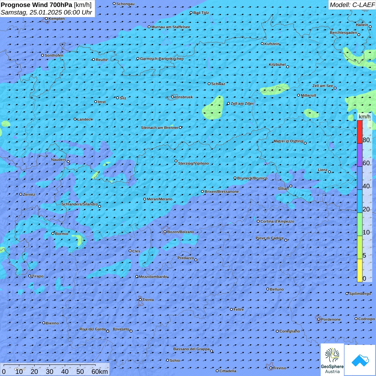The width and height of the screenshot is (376, 376).
Task: Click the Garmisch-Partenkirchen label
Action: point(162,59)
